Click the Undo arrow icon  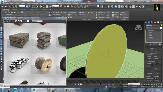[2, 7]
